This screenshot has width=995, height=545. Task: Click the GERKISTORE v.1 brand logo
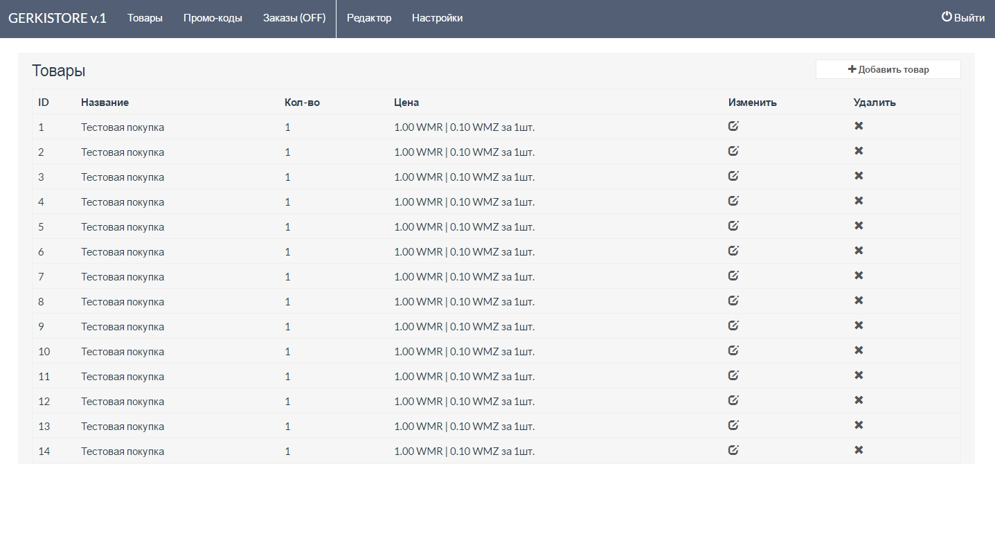[x=57, y=18]
